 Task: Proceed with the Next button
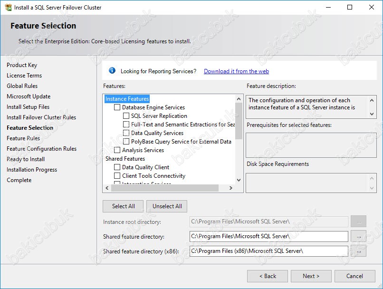(x=311, y=276)
